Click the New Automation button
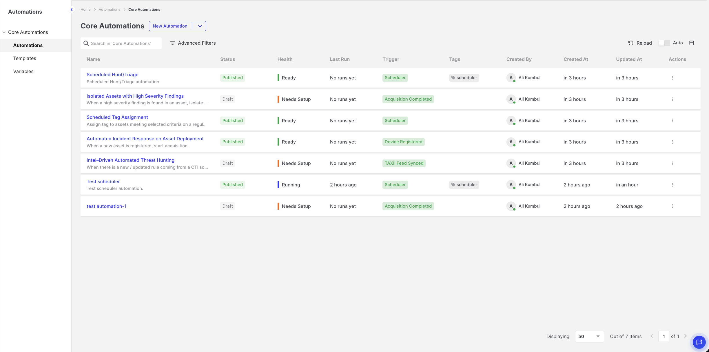 (x=170, y=26)
